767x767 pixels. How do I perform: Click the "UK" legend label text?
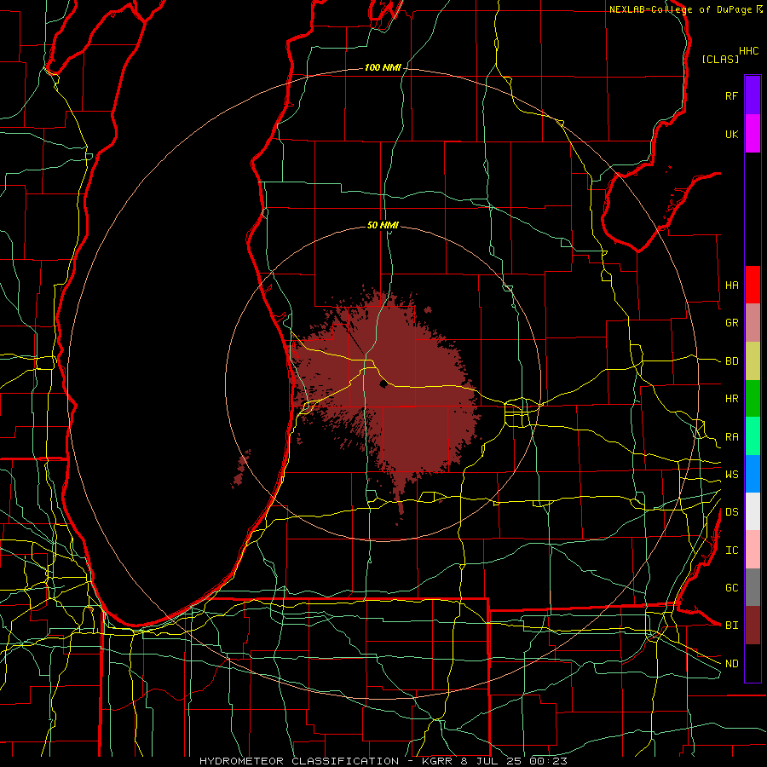pyautogui.click(x=731, y=134)
